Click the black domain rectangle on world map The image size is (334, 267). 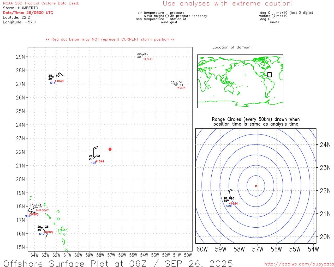tap(270, 75)
